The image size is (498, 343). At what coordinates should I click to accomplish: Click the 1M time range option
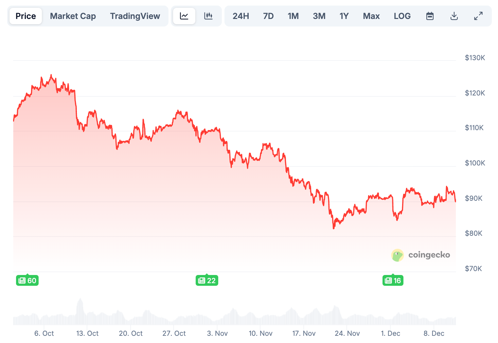(x=293, y=16)
